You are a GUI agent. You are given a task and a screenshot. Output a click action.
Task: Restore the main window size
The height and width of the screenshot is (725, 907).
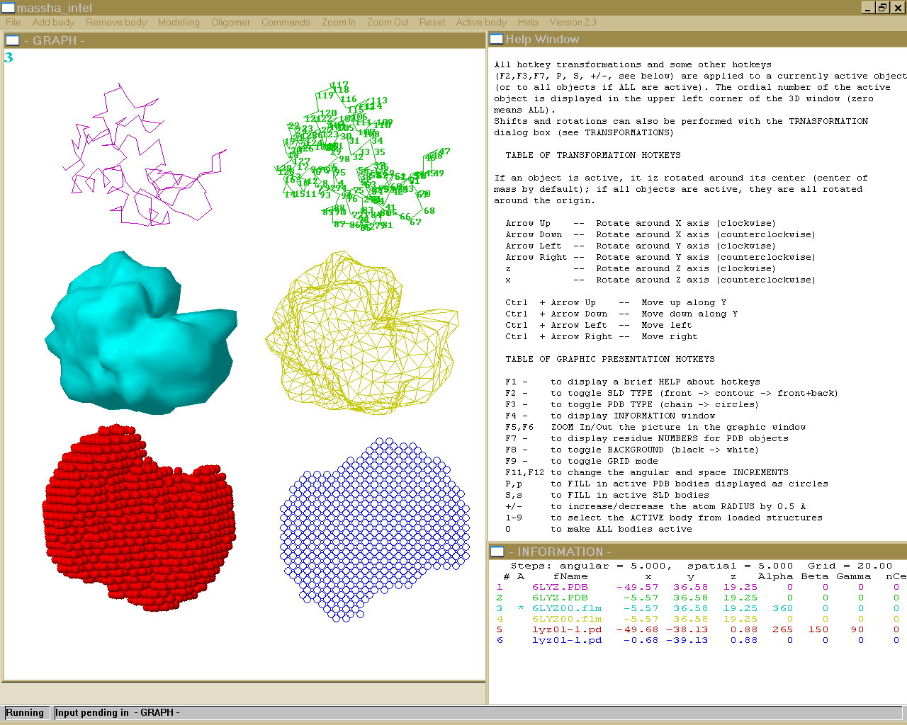click(x=882, y=8)
